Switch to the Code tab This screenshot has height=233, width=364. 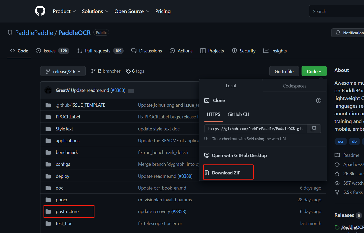point(19,51)
